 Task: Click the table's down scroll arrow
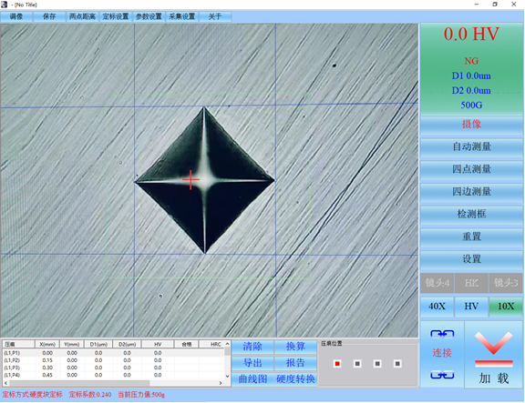pyautogui.click(x=227, y=376)
